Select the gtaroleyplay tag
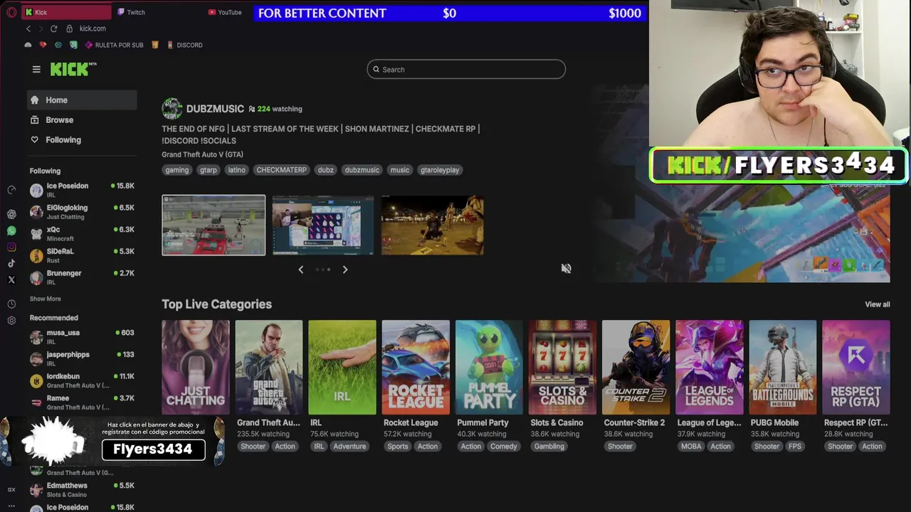 [x=440, y=170]
